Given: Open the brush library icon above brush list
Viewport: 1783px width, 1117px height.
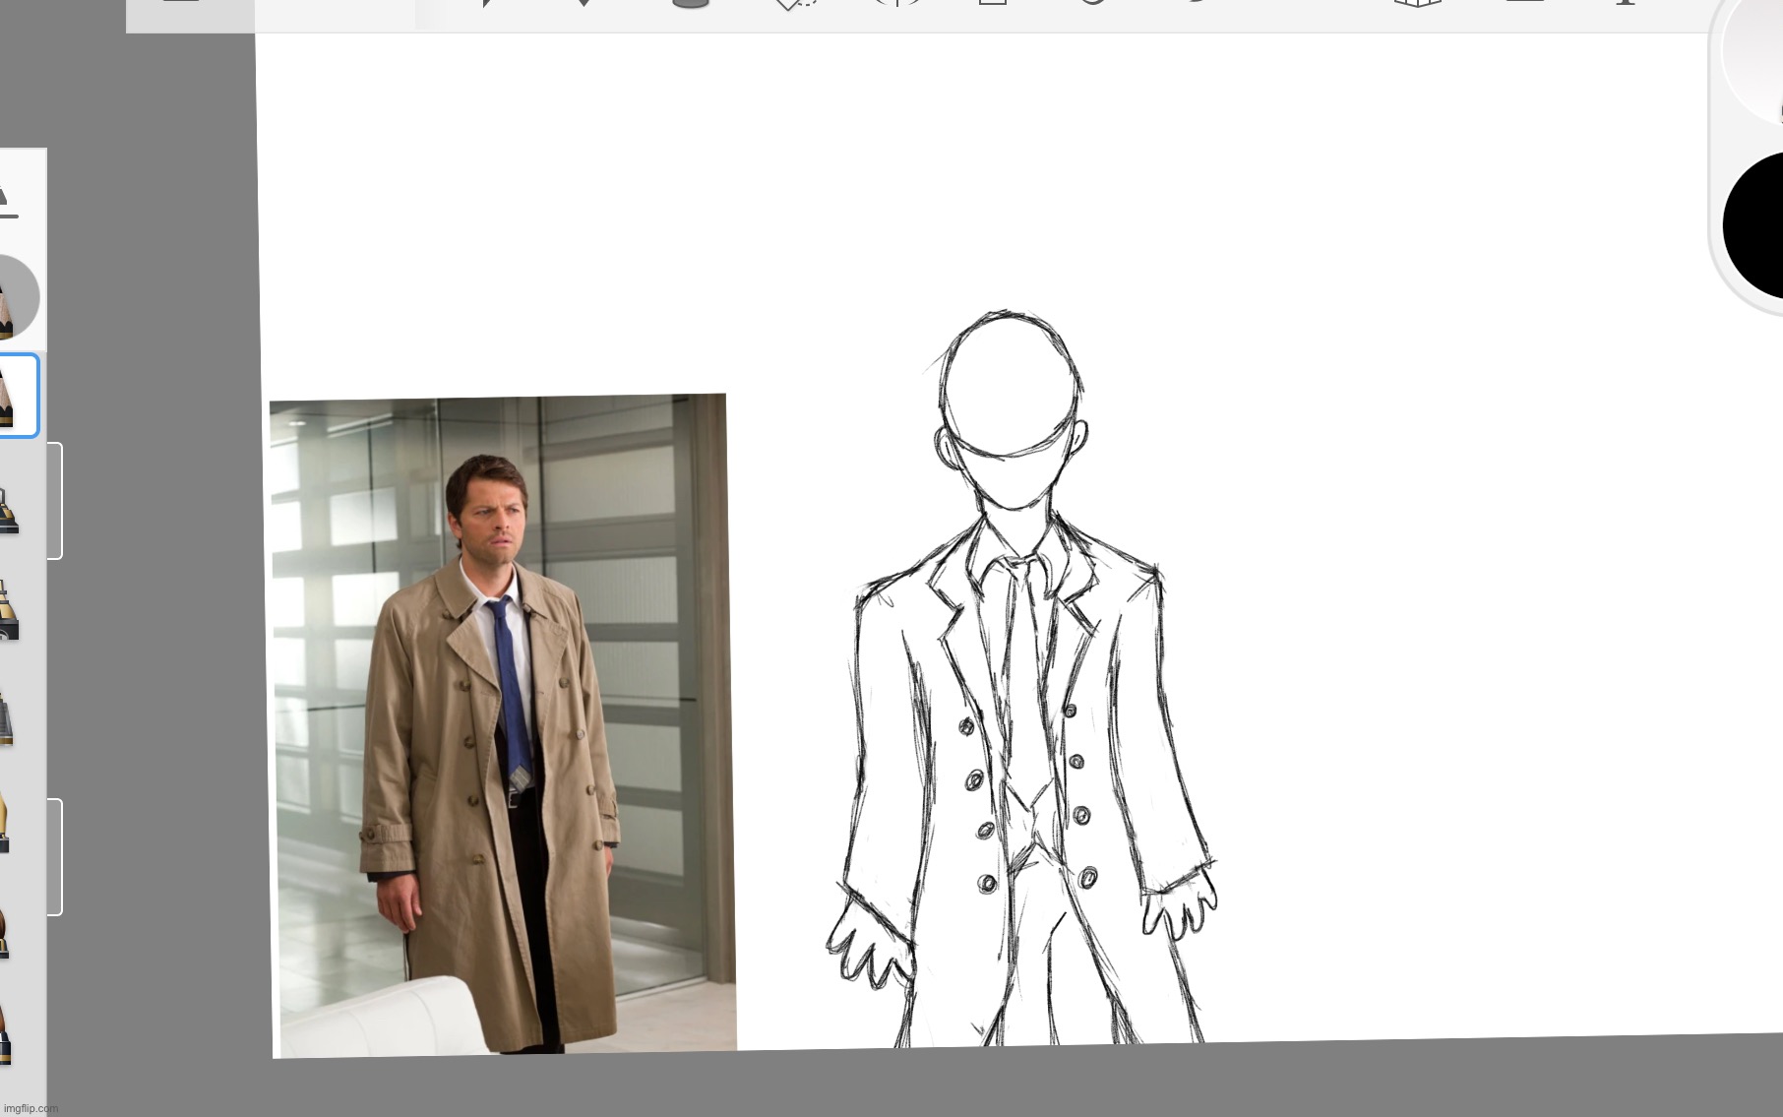Looking at the screenshot, I should click(x=8, y=201).
